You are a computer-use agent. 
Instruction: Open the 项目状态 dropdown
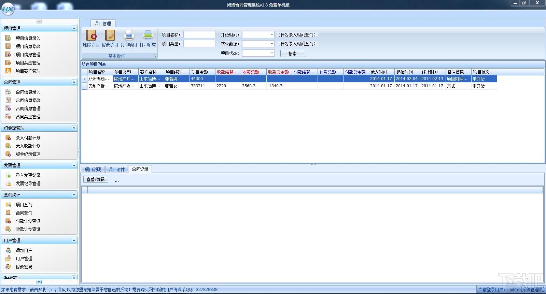[x=272, y=53]
